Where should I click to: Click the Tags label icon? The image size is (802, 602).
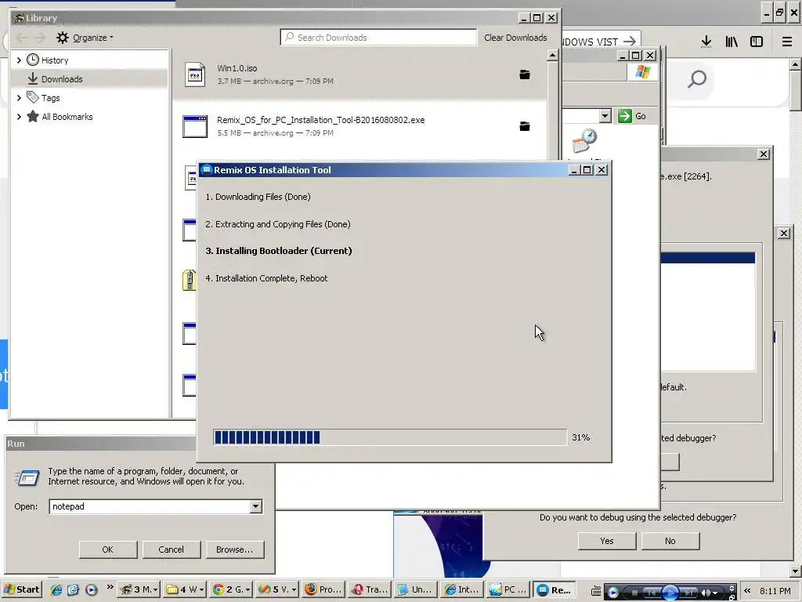33,97
